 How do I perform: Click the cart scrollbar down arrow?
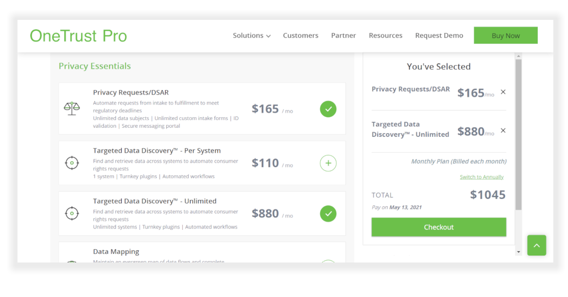(x=518, y=252)
